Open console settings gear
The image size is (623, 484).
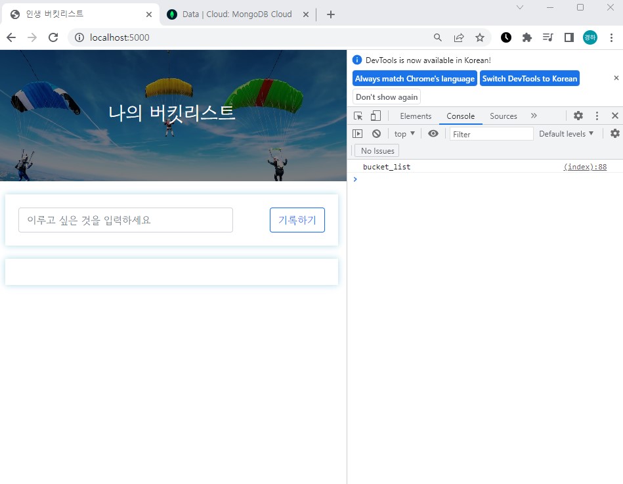point(615,133)
